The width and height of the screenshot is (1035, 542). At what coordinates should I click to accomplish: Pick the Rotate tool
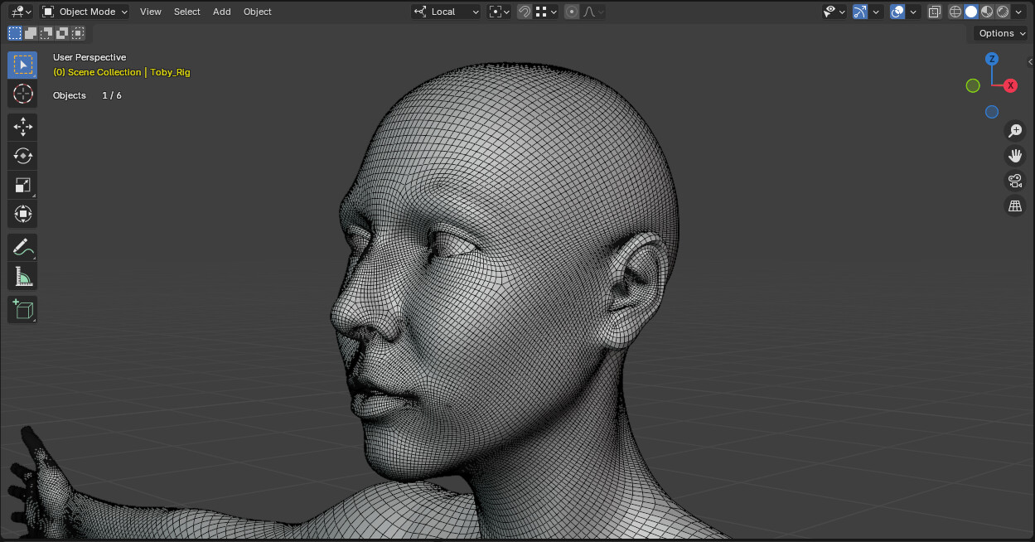point(22,156)
